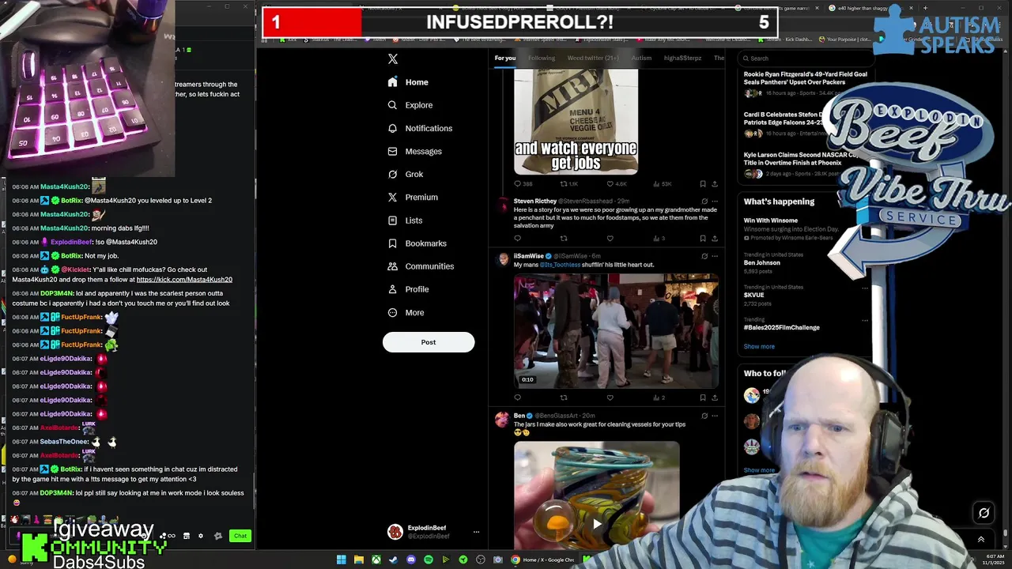
Task: Bookmark iiSamWise's video post
Action: point(703,398)
